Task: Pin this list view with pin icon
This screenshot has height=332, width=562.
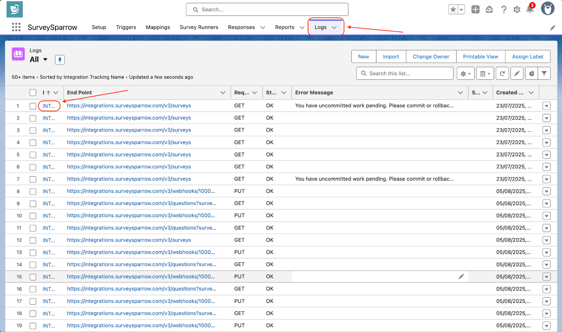Action: [x=60, y=60]
